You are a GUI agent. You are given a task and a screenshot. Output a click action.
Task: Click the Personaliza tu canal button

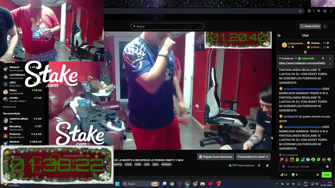click(253, 157)
